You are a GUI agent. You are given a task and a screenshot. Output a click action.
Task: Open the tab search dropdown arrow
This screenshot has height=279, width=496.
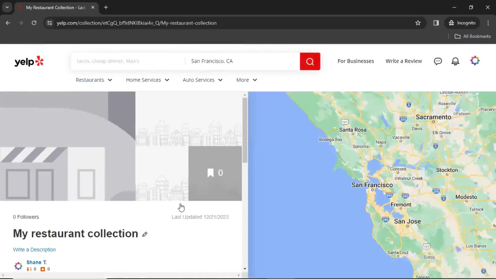pyautogui.click(x=7, y=7)
